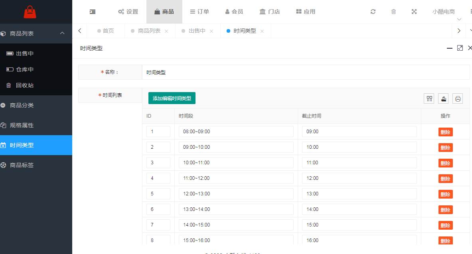Viewport: 472px width, 254px height.
Task: Open the 应用 top menu
Action: pos(306,12)
